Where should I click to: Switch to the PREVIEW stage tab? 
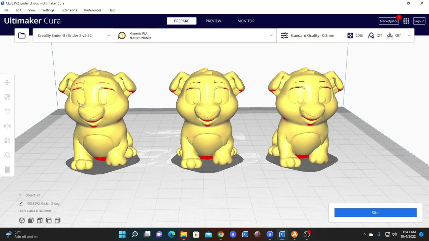213,21
